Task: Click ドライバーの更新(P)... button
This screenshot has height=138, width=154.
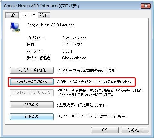Action: pyautogui.click(x=32, y=82)
